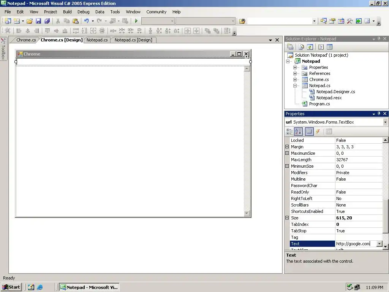Open the File menu
The width and height of the screenshot is (389, 292).
pyautogui.click(x=8, y=12)
